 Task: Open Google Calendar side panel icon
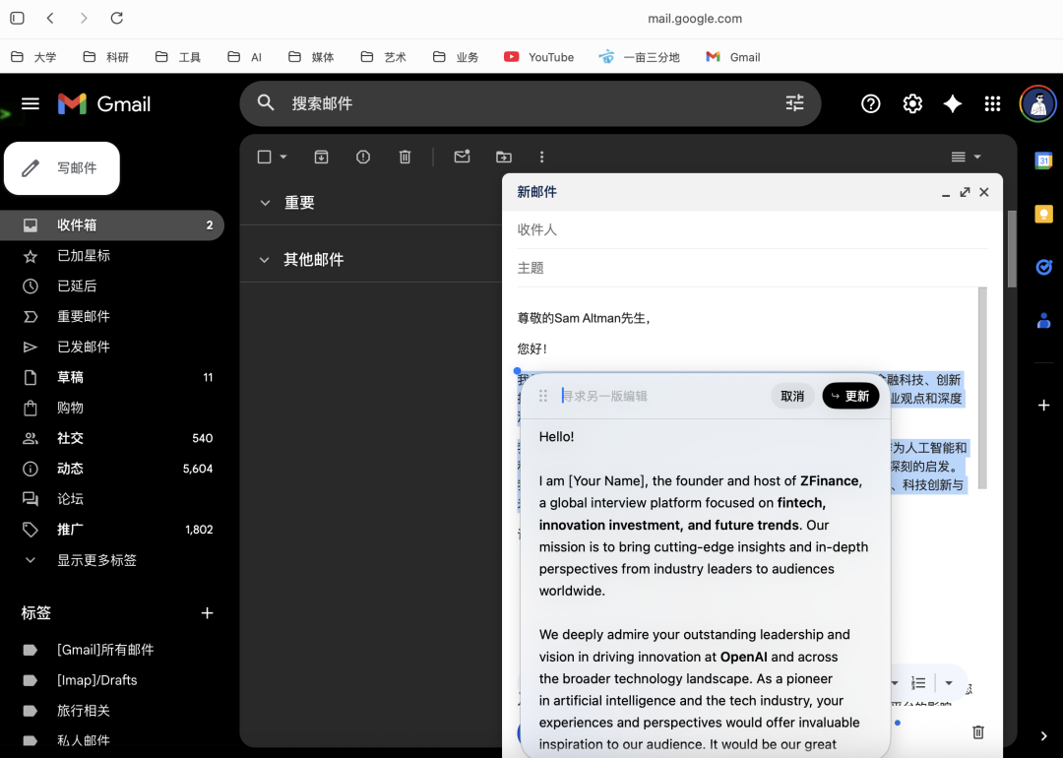[x=1044, y=160]
